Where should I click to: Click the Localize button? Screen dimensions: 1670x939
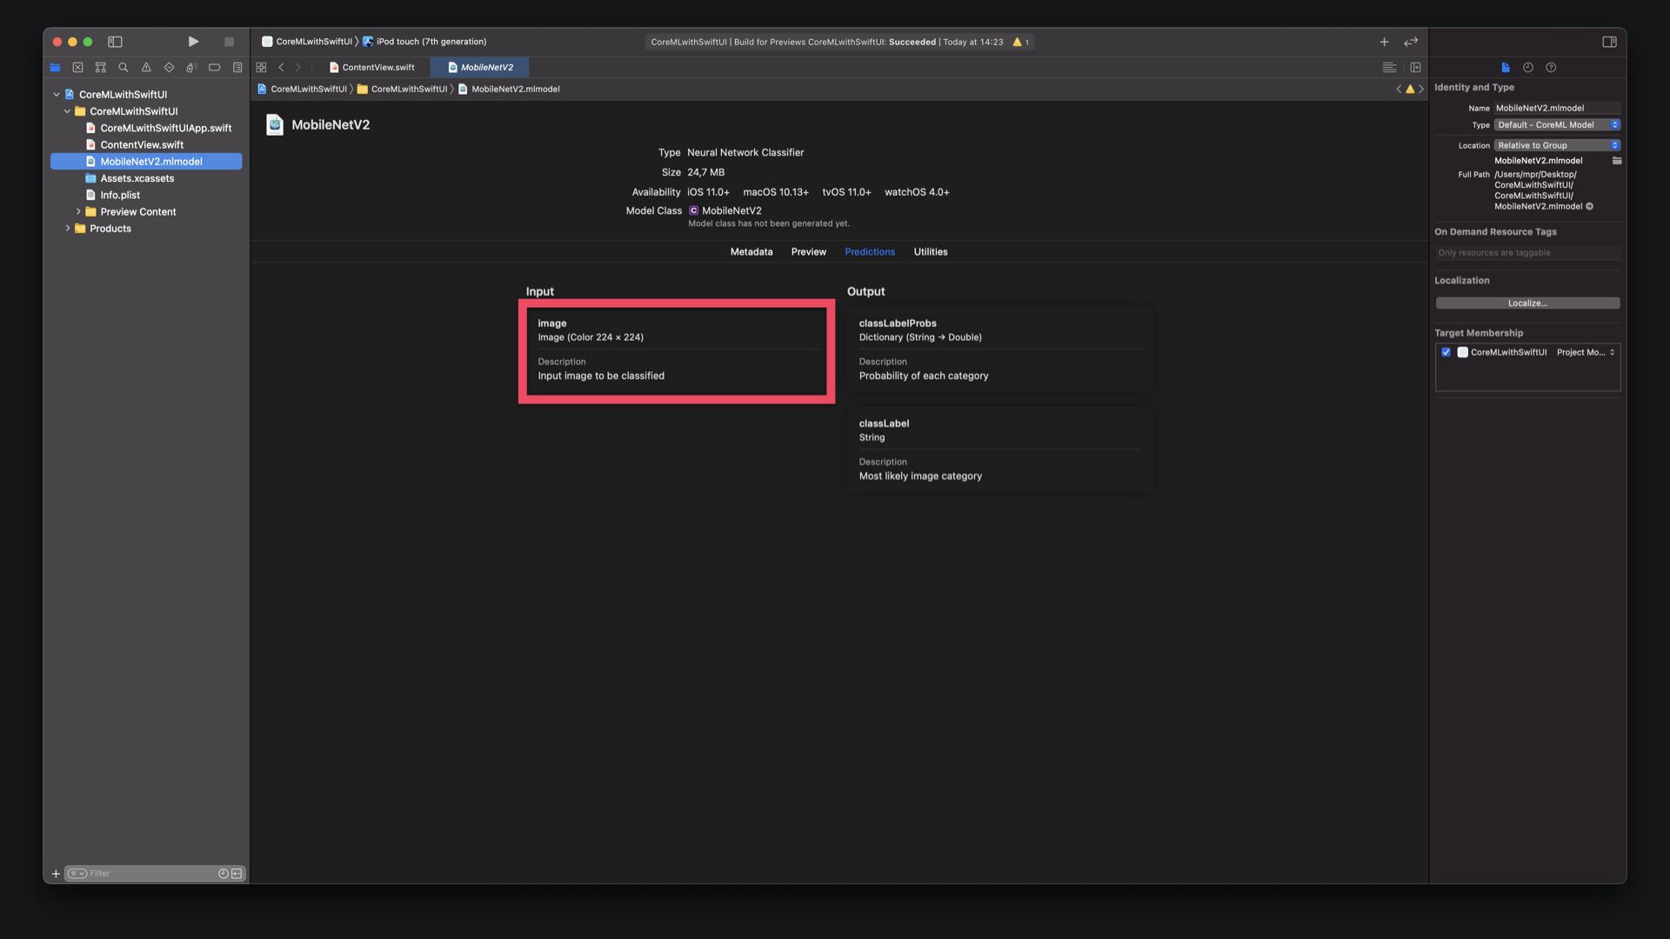tap(1527, 303)
